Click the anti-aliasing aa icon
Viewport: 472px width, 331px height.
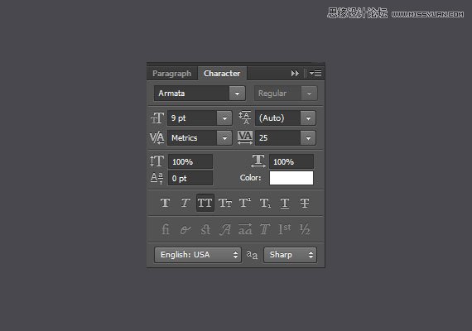point(252,255)
